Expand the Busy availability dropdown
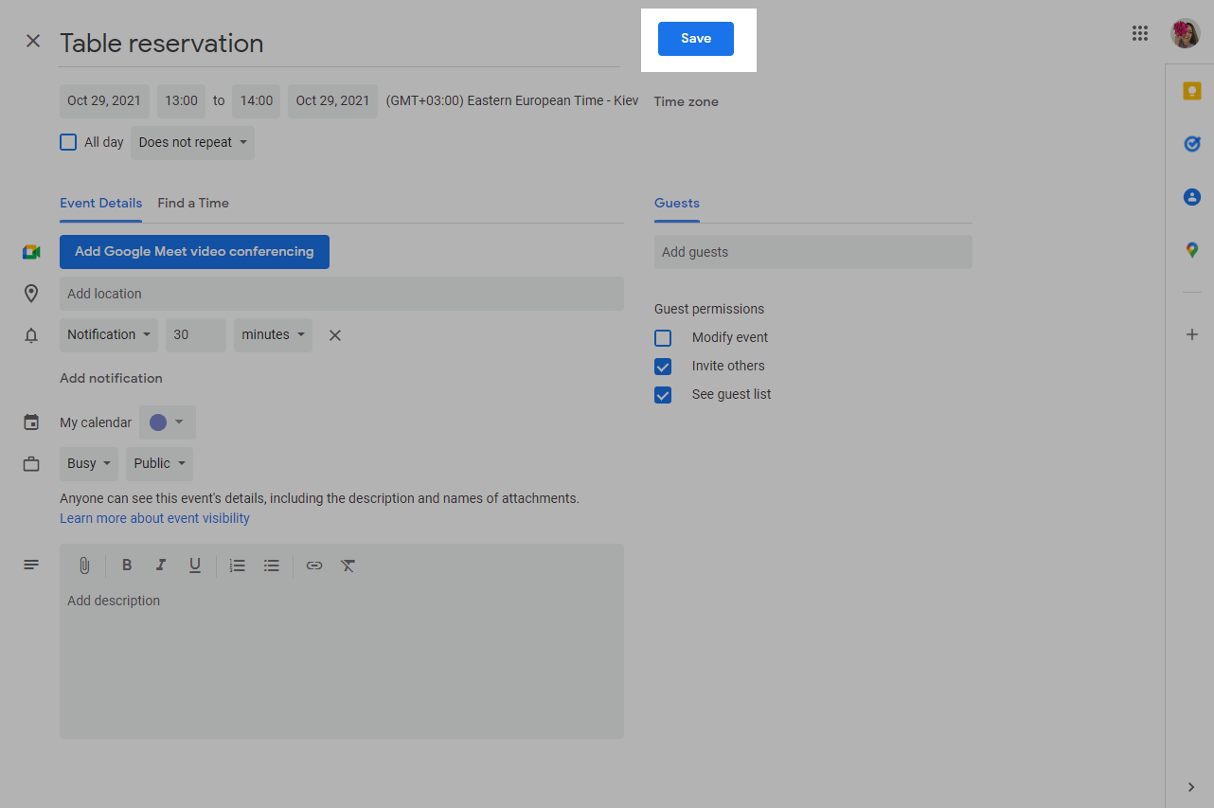 [x=89, y=464]
